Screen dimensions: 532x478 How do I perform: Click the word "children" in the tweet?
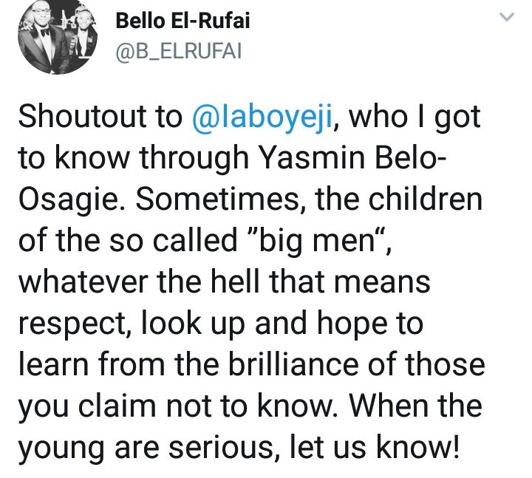[x=426, y=199]
